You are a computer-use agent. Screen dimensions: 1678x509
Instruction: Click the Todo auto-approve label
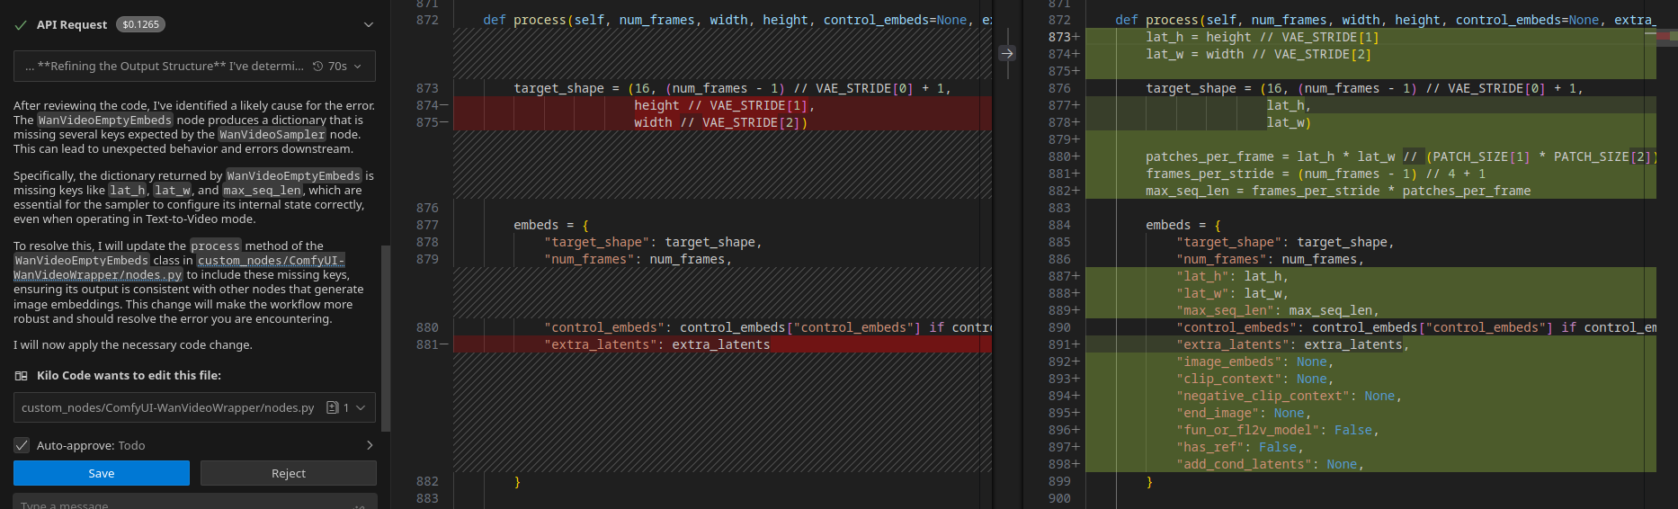pos(131,445)
